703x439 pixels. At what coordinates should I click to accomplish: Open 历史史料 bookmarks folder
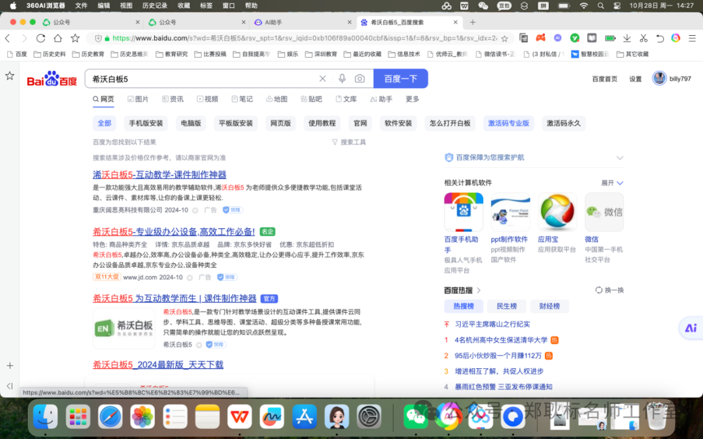49,54
